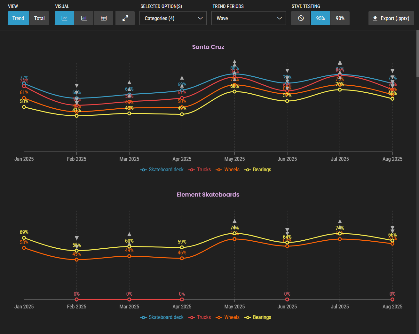
Task: Click Element Trucks Aug 2025 point (0%)
Action: (x=392, y=299)
